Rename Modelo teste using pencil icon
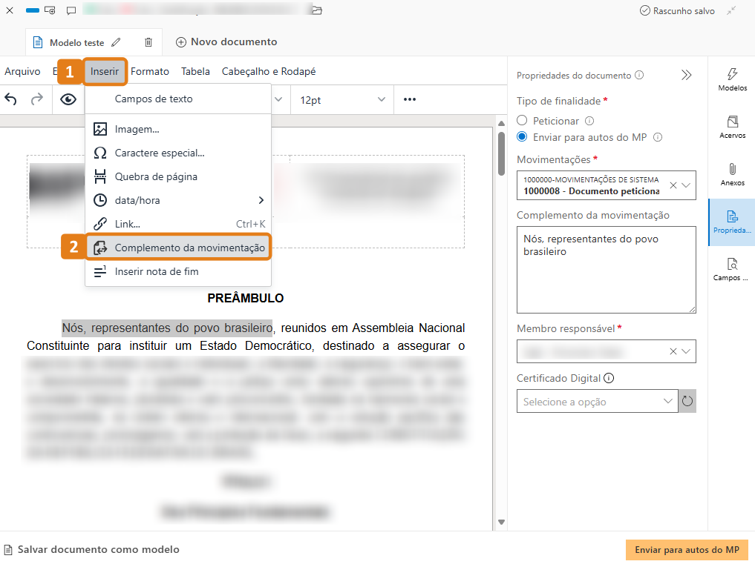 click(117, 42)
